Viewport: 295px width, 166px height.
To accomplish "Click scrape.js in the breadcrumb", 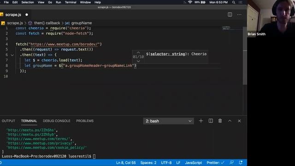I will [x=15, y=23].
